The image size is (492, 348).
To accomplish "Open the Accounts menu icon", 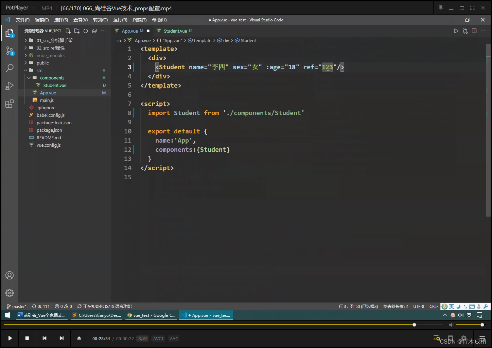I will 10,275.
